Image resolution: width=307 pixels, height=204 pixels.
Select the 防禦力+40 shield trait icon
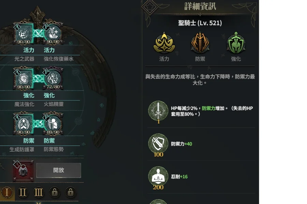(158, 144)
